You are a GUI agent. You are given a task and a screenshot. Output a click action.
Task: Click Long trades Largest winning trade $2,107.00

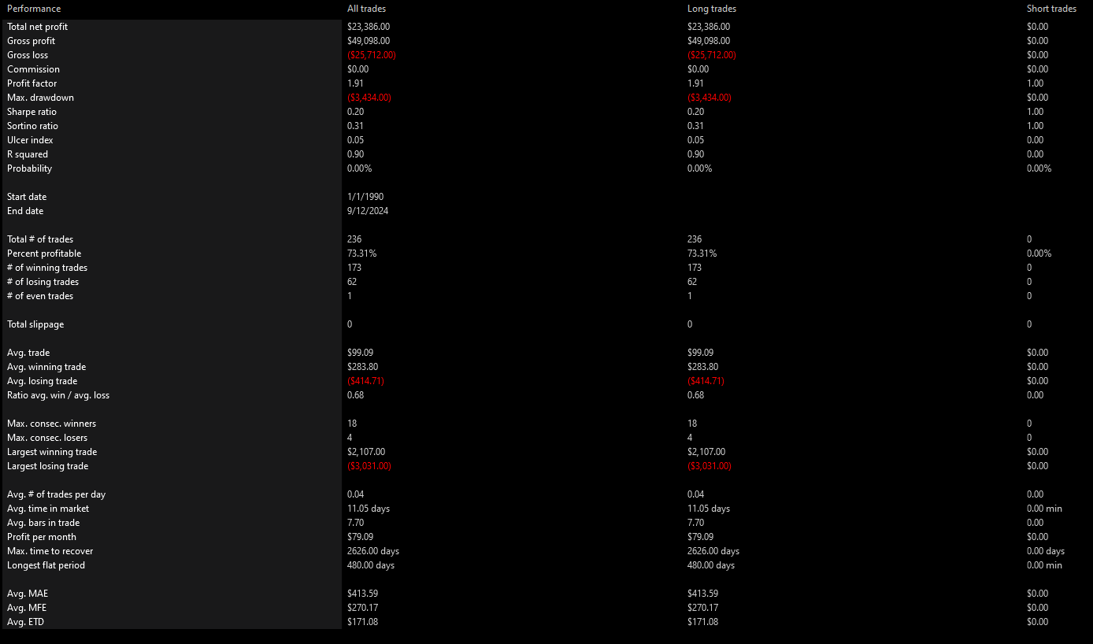706,452
